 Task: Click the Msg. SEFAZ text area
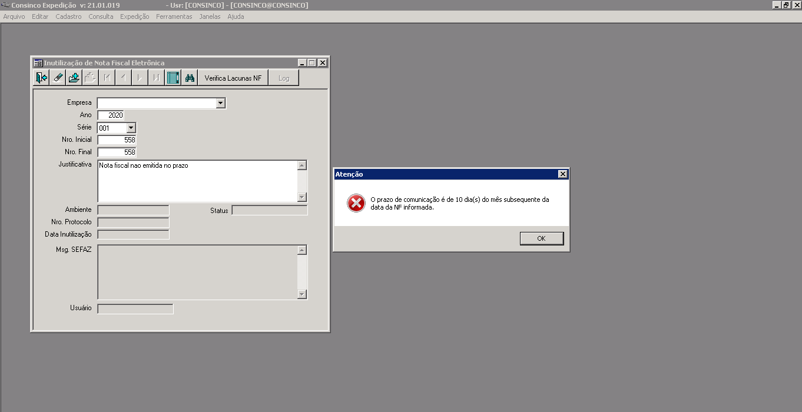click(197, 272)
